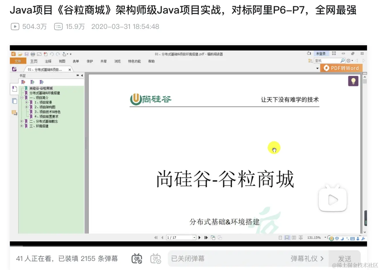Switch to the 主页 ribbon tab
The width and height of the screenshot is (380, 270).
34,61
